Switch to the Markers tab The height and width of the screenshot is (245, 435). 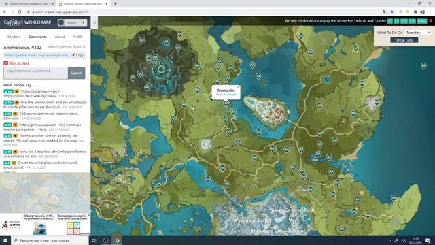tap(14, 37)
